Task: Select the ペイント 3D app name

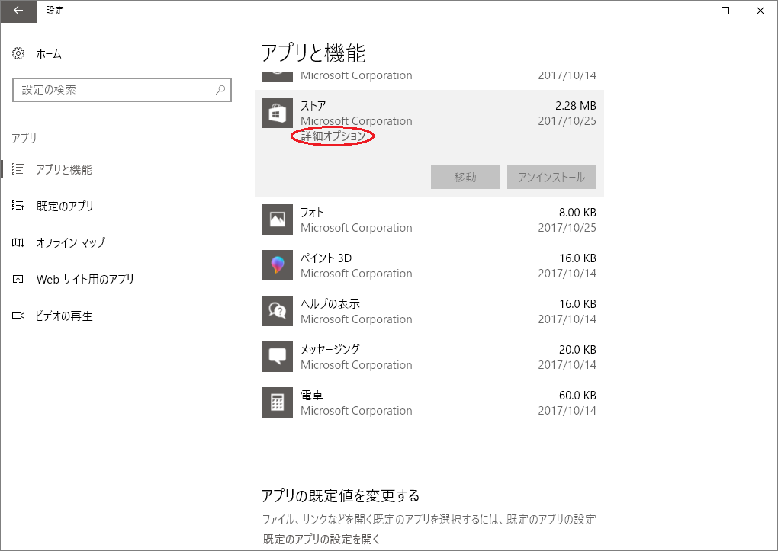Action: pos(326,258)
